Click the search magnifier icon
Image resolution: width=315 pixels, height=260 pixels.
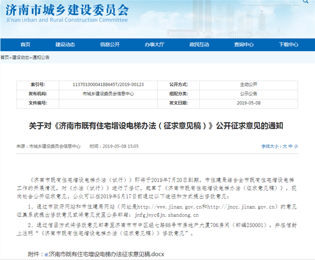(x=306, y=1)
